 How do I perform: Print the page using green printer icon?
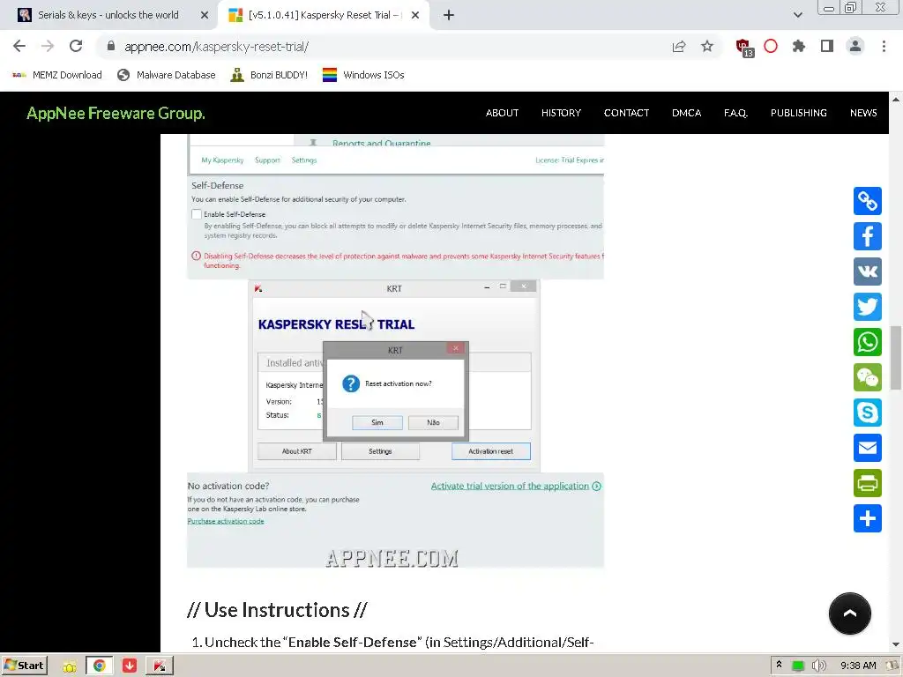868,483
